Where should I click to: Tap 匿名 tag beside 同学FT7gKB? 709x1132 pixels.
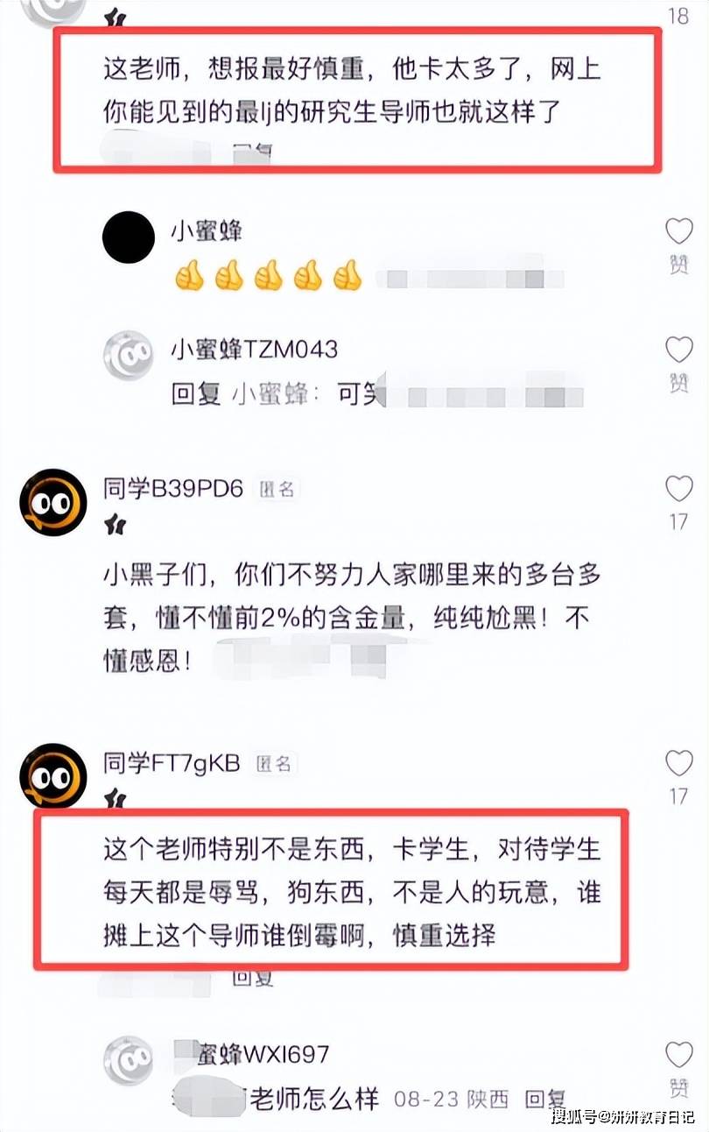(274, 764)
